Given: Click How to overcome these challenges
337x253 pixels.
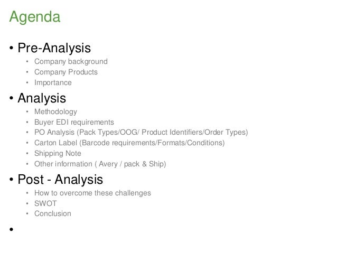Looking at the screenshot, I should click(92, 193).
